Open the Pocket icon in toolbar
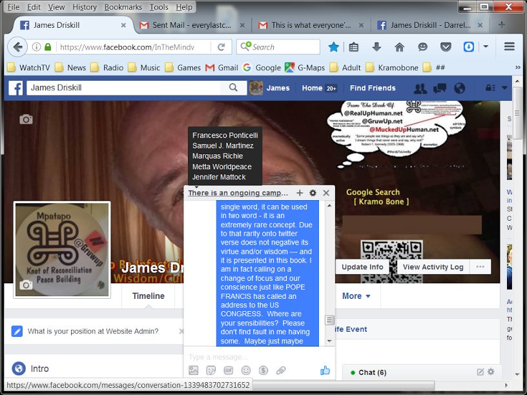Screen dimensions: 527x395 446,47
